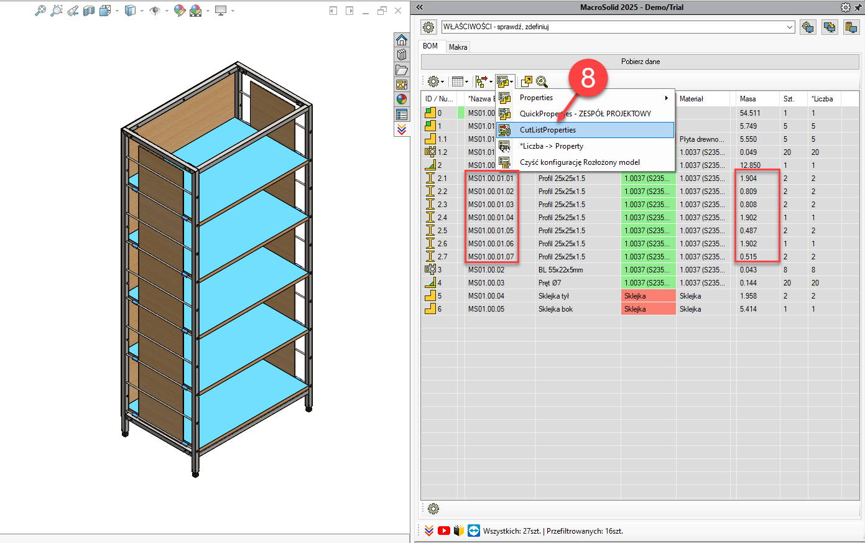Click the red Sklejka cell in Sklejka bok row
This screenshot has height=543, width=865.
click(649, 309)
